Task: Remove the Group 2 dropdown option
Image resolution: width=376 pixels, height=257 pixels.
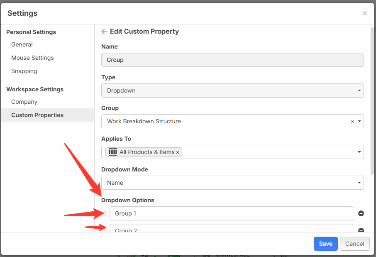Action: coord(361,230)
